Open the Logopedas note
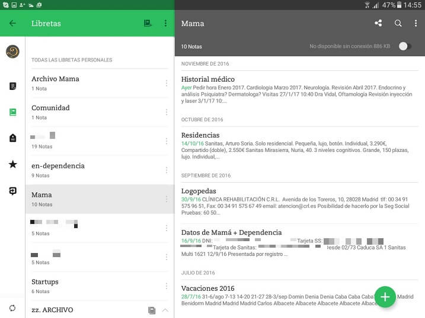Viewport: 425px width, 318px height. click(300, 202)
